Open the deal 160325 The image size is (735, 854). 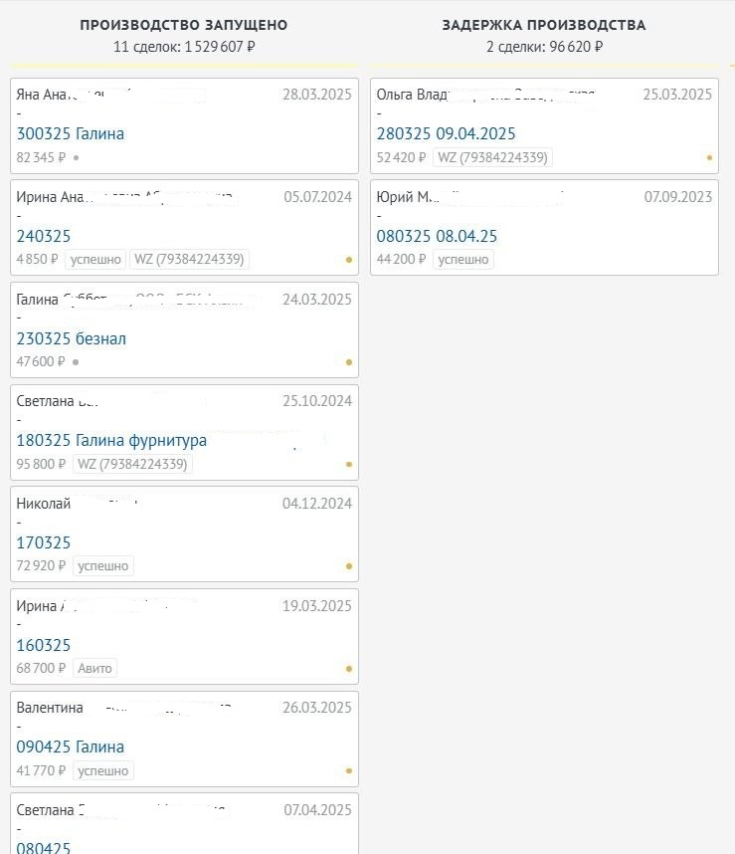(x=44, y=645)
